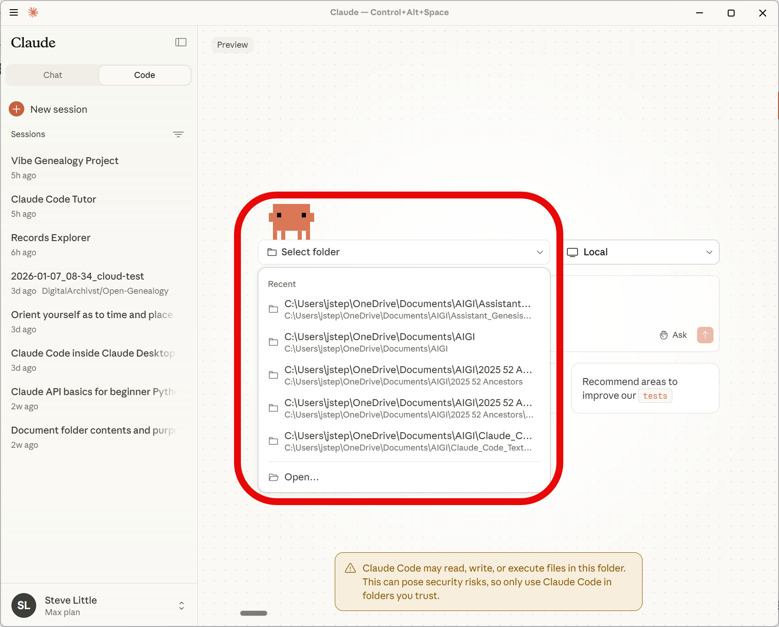Open Orient yourself as to time session
The height and width of the screenshot is (627, 779).
(98, 321)
